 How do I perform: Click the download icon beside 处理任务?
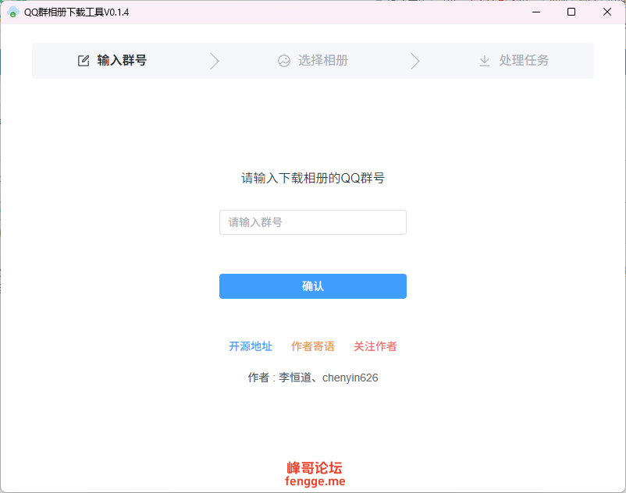coord(484,61)
